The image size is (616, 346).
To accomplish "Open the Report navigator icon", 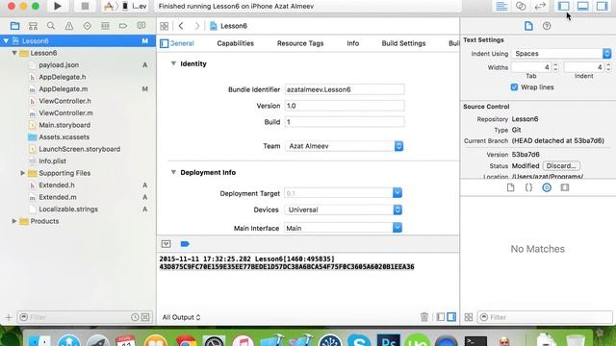I will pyautogui.click(x=141, y=26).
